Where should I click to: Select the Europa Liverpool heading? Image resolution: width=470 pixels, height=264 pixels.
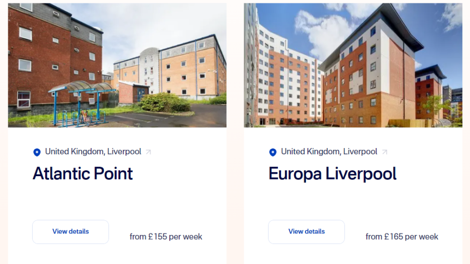[x=332, y=174]
